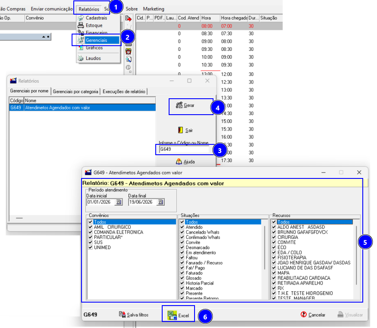Toggle the Faltou situation checkbox

[x=182, y=258]
